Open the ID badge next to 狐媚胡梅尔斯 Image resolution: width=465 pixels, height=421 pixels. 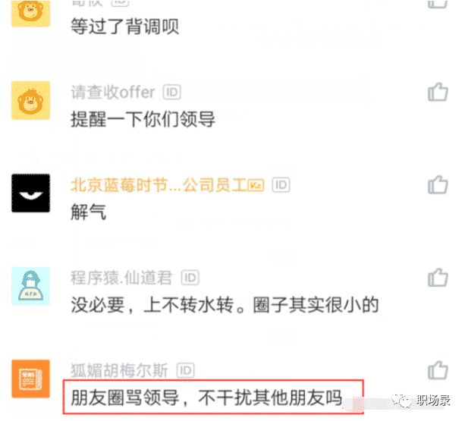coord(186,370)
